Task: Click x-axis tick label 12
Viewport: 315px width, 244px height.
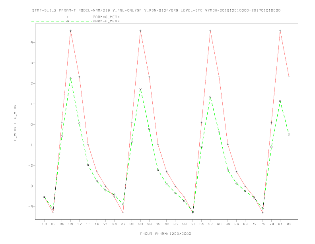Action: coord(80,224)
